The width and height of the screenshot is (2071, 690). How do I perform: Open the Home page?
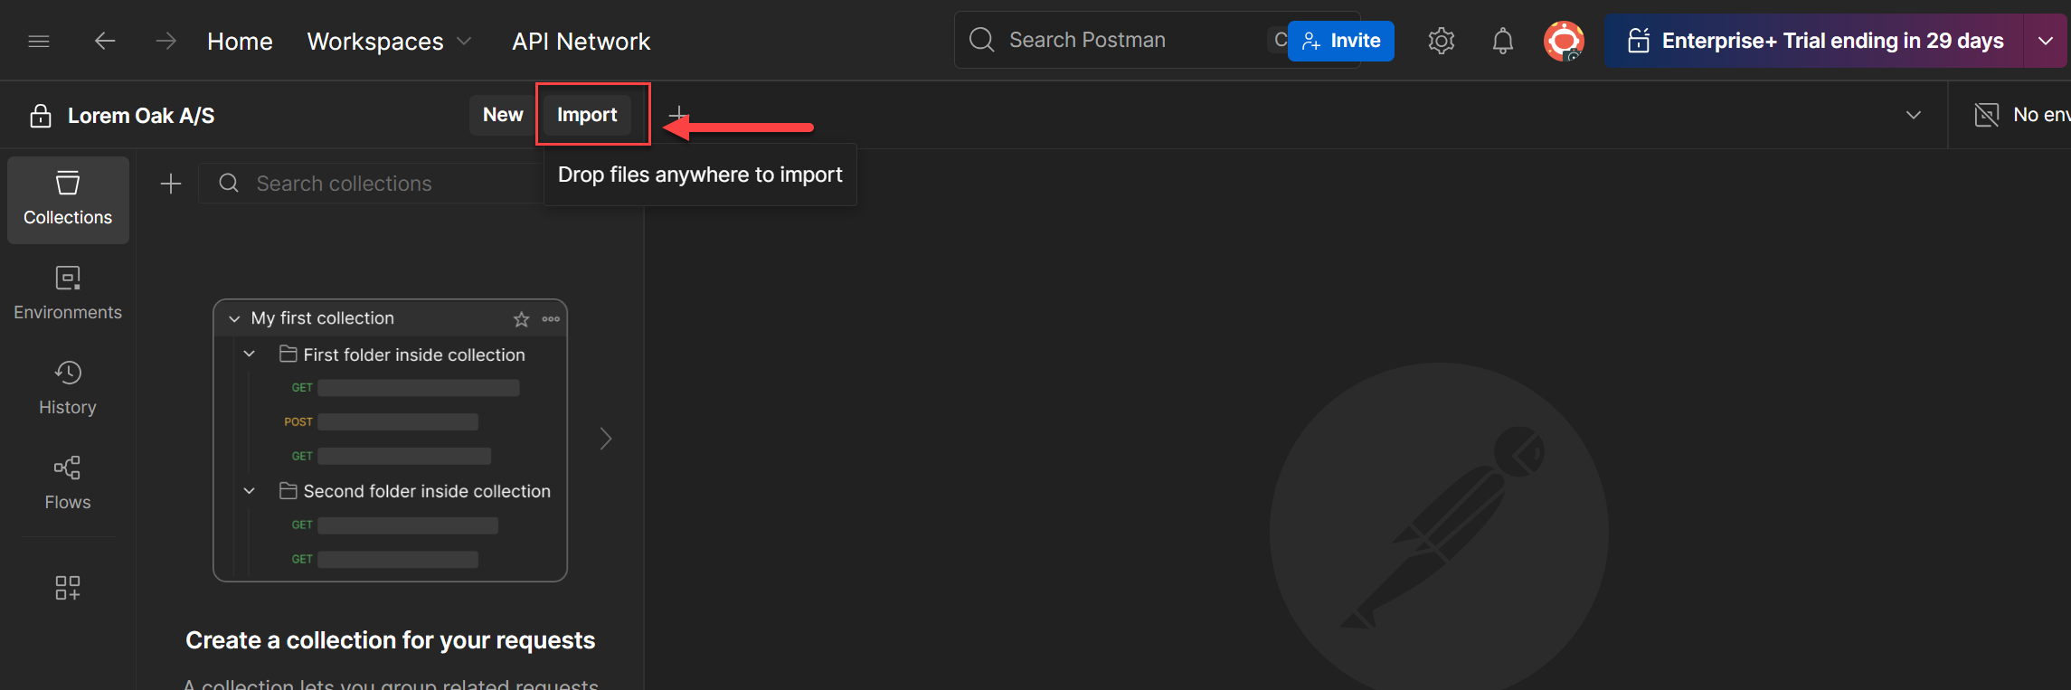(x=240, y=41)
